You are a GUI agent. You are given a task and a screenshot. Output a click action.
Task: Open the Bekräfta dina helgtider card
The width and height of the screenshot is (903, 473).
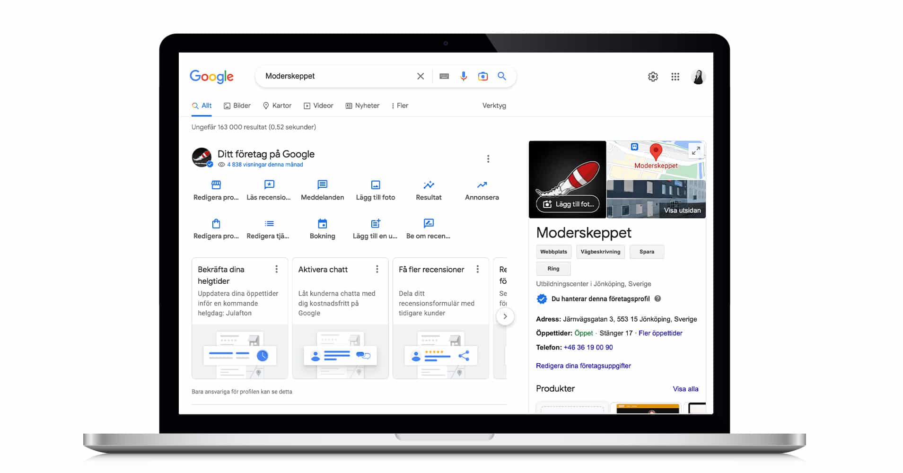click(239, 318)
